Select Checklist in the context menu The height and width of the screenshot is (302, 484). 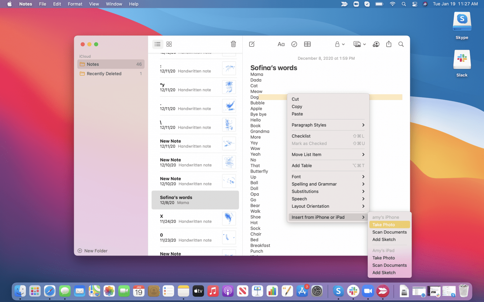(301, 136)
